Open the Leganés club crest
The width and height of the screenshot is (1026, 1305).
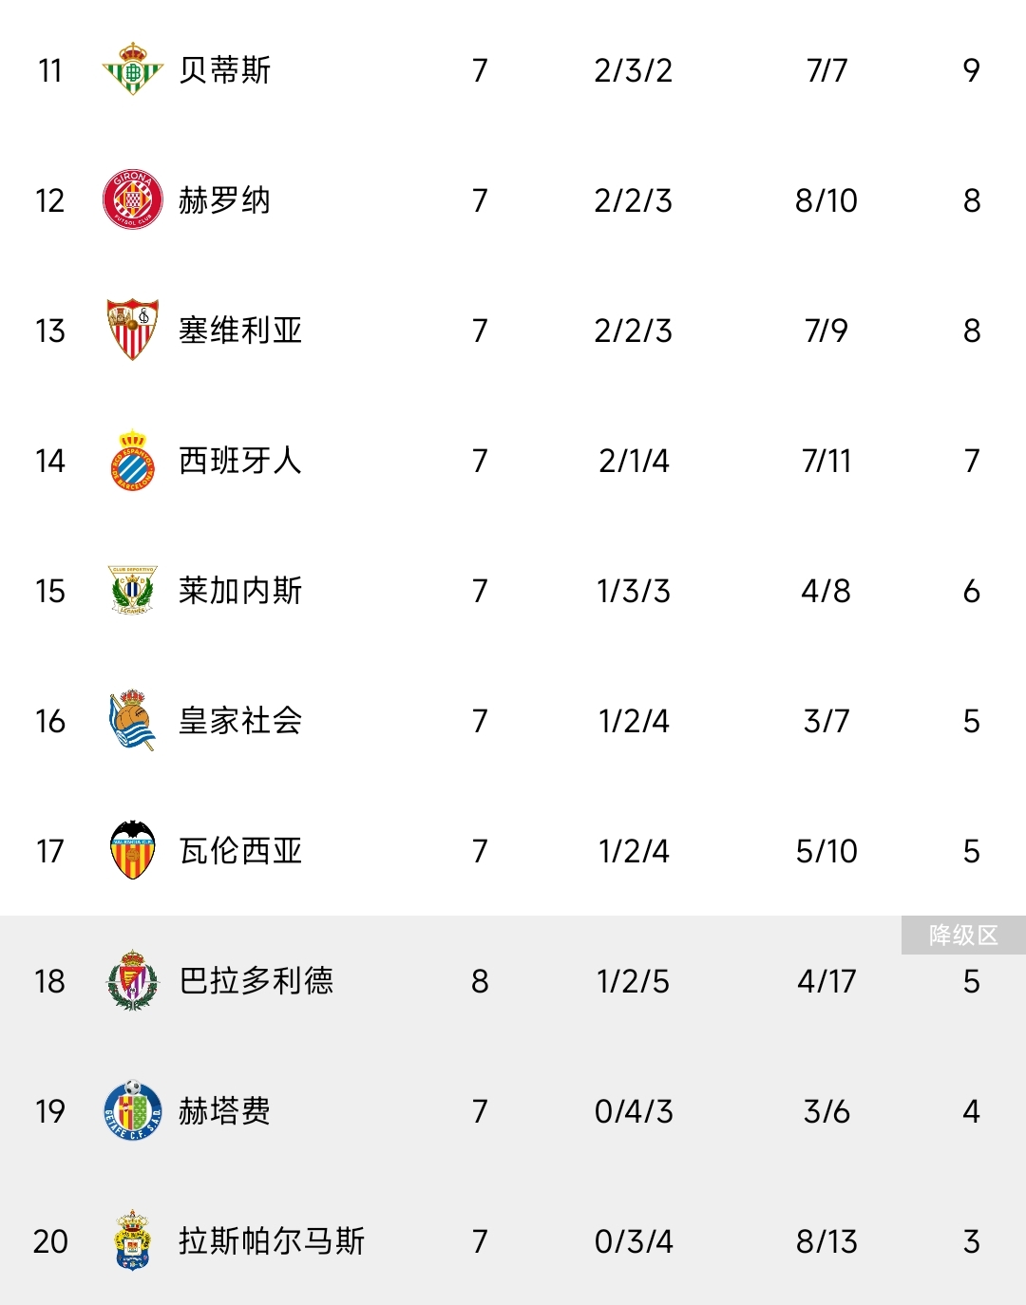pyautogui.click(x=132, y=590)
